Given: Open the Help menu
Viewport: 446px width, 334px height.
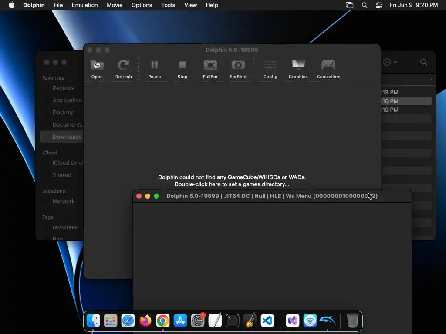Looking at the screenshot, I should coord(212,5).
